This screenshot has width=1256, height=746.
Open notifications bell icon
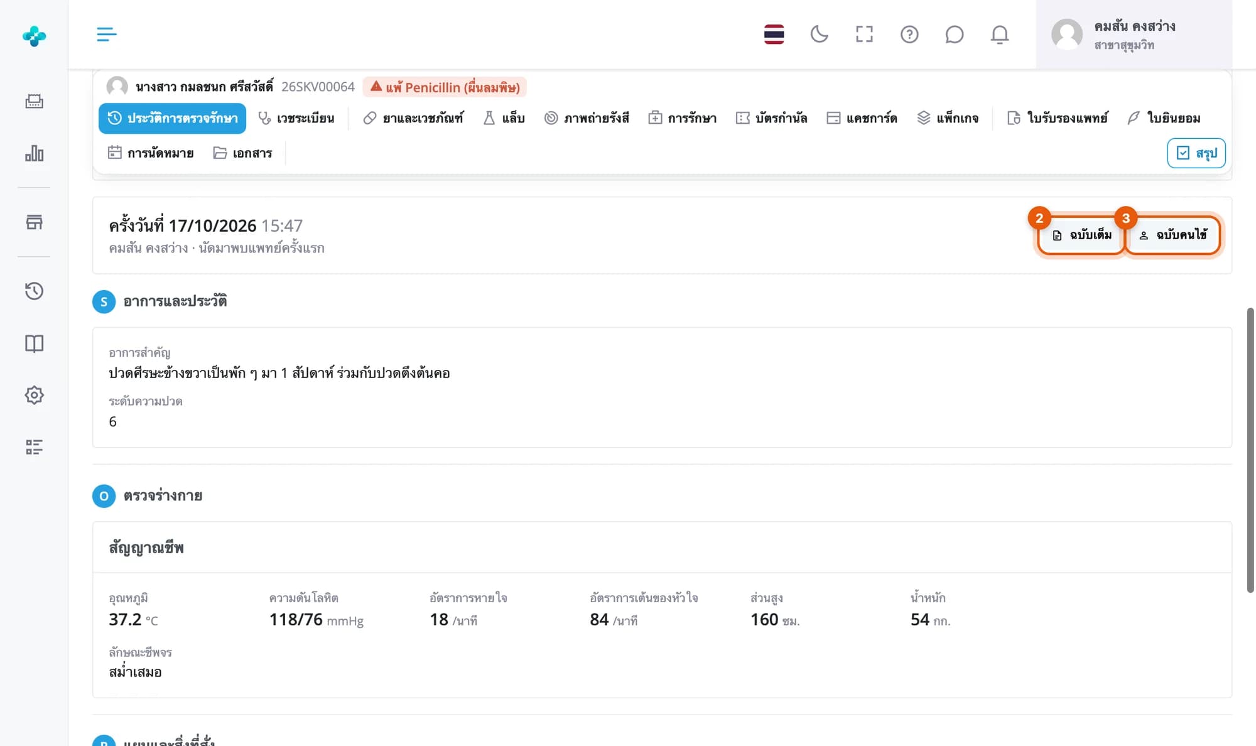(x=1000, y=34)
